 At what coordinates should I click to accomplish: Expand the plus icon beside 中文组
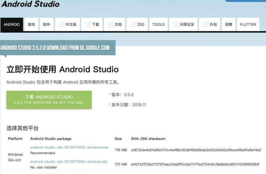62,25
